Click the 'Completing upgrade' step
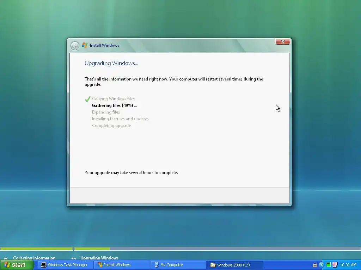Image resolution: width=361 pixels, height=270 pixels. (111, 126)
